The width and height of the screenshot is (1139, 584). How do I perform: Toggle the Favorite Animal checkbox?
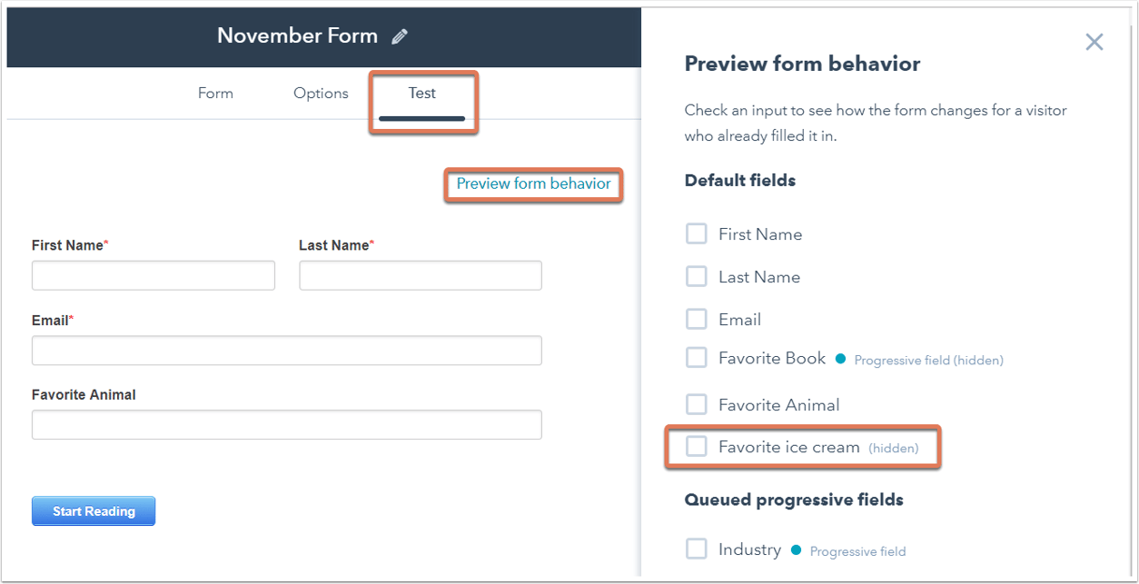coord(697,405)
